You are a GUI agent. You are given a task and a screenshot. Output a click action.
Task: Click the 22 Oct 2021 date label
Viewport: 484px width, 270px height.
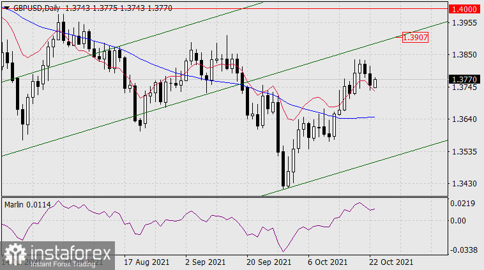click(391, 262)
